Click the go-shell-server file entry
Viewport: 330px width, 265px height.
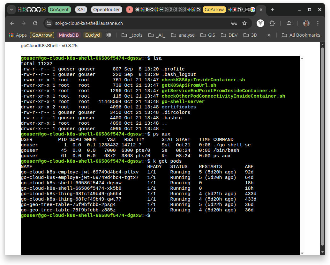point(183,102)
